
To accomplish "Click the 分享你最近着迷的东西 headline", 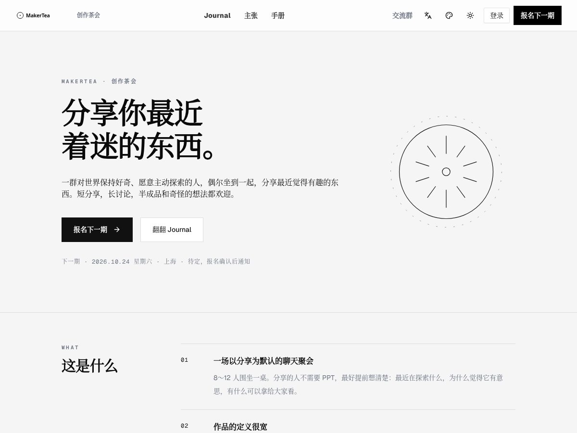I will pos(139,129).
